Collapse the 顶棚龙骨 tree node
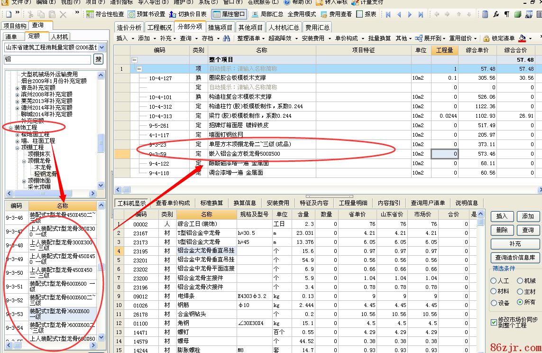Image resolution: width=542 pixels, height=353 pixels. pos(23,161)
